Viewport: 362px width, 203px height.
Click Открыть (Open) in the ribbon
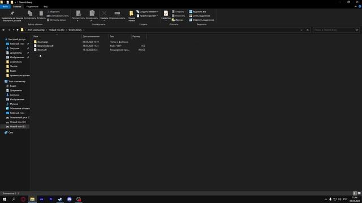pyautogui.click(x=178, y=12)
